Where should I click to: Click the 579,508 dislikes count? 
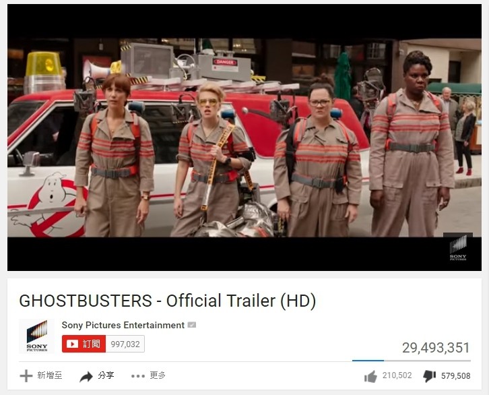click(455, 375)
